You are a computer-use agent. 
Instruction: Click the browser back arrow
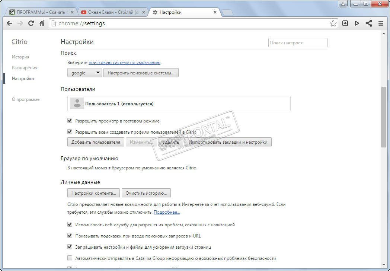[9, 23]
